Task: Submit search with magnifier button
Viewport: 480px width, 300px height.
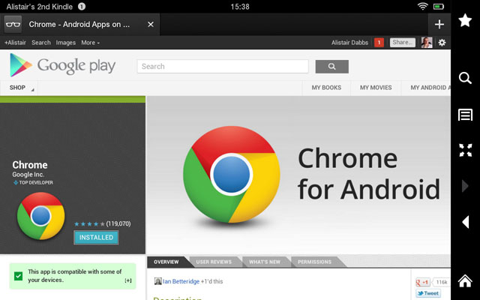Action: [331, 67]
